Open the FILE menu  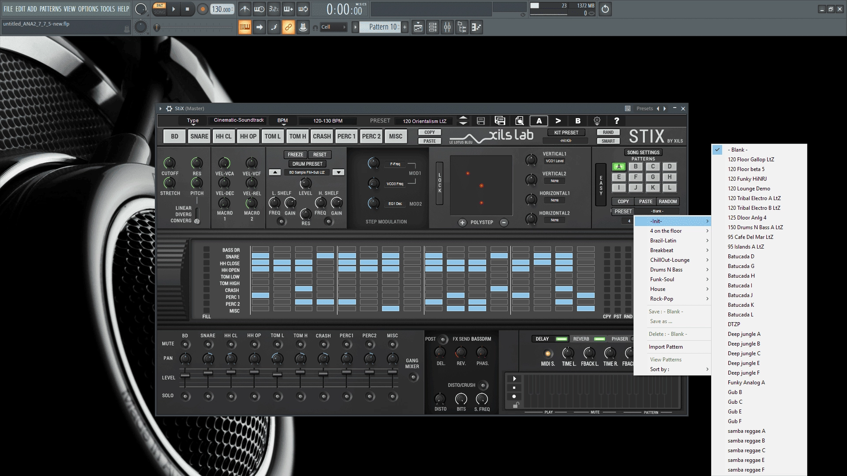[8, 9]
